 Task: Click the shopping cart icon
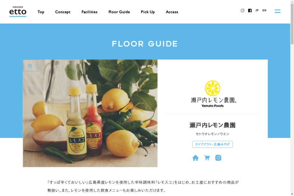coord(207,158)
